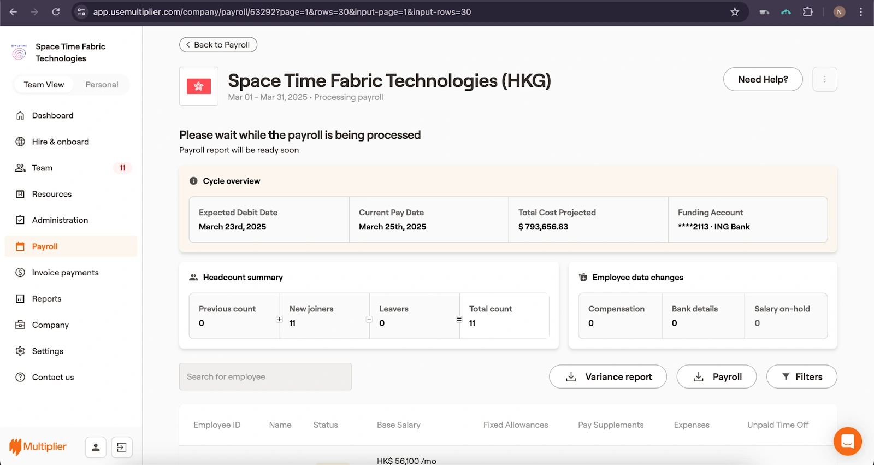874x465 pixels.
Task: Click the Team people icon in sidebar
Action: 20,168
